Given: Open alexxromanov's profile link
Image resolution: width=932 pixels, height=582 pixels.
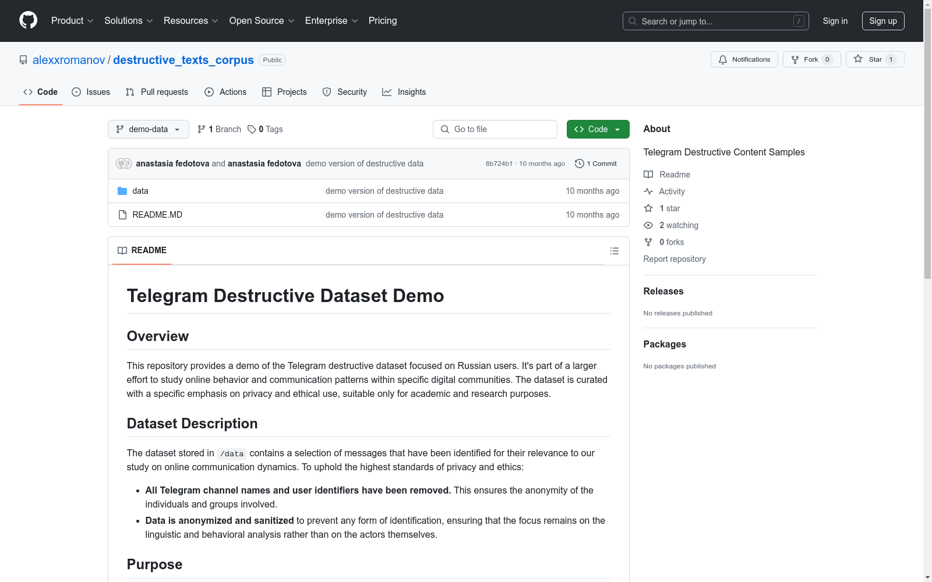Looking at the screenshot, I should tap(69, 60).
